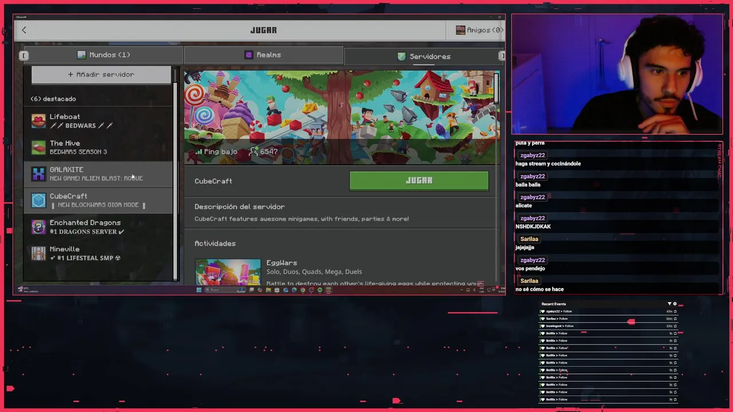Viewport: 733px width, 412px height.
Task: Click the 'Actividades' heading
Action: [215, 243]
